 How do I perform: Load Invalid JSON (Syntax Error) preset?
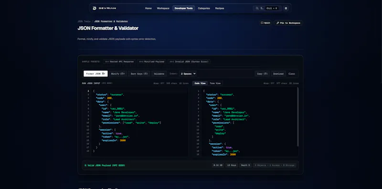pyautogui.click(x=189, y=62)
